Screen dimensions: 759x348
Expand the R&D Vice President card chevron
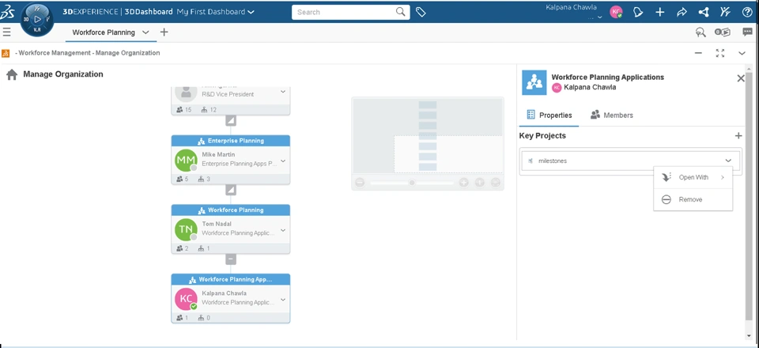coord(283,92)
